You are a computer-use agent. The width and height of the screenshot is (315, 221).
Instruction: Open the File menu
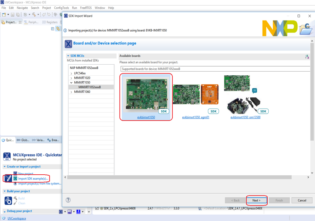tap(3, 8)
